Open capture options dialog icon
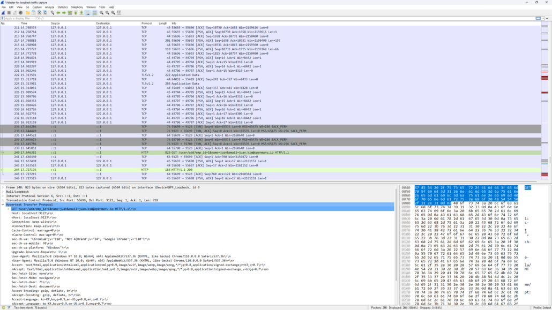This screenshot has height=310, width=552. tap(21, 12)
